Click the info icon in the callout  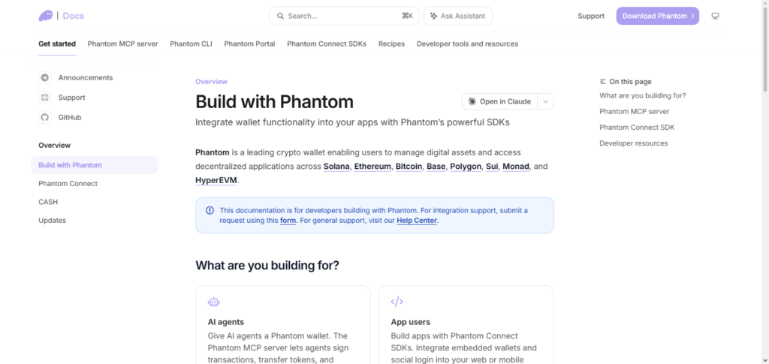210,210
